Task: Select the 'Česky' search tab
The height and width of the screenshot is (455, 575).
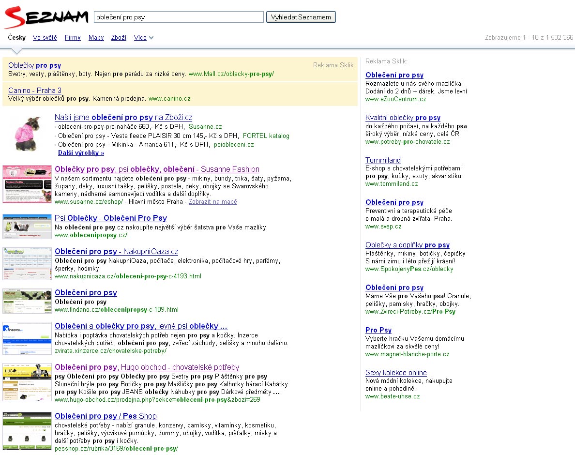Action: click(17, 37)
